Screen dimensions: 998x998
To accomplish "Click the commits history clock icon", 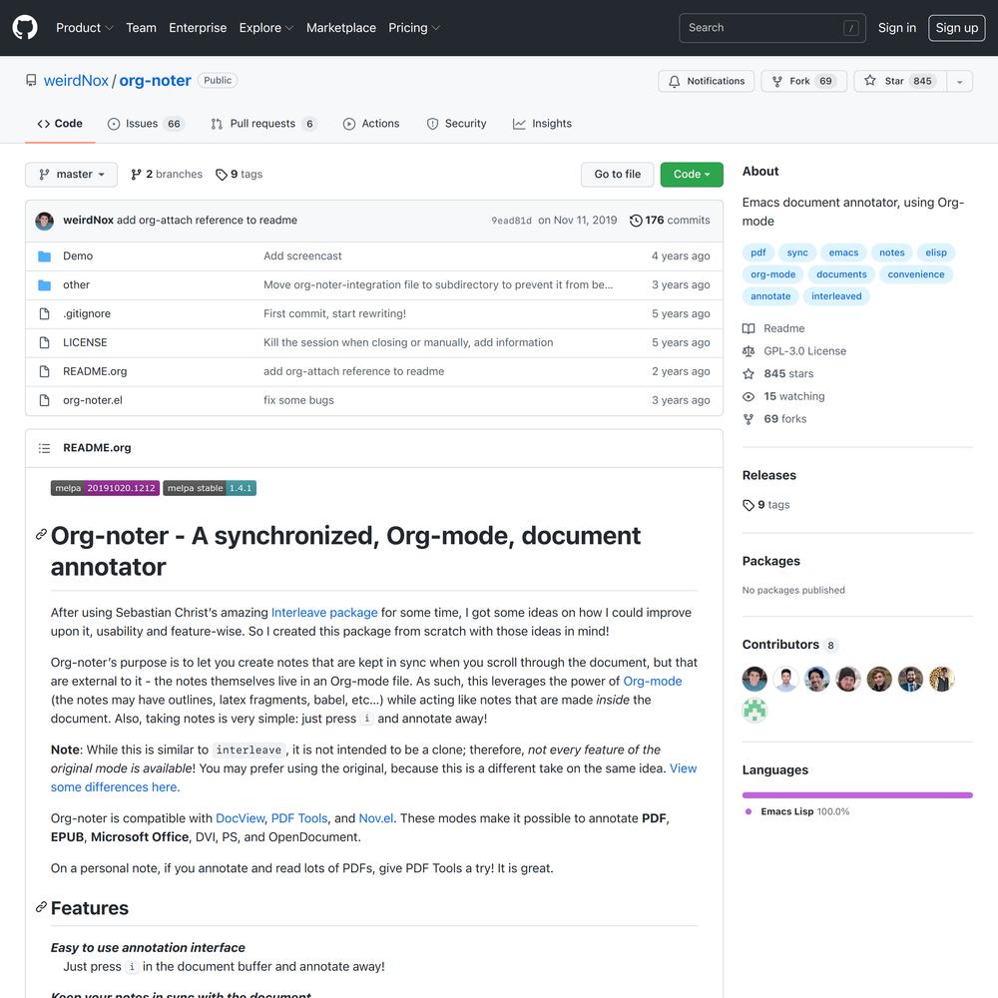I will tap(635, 221).
